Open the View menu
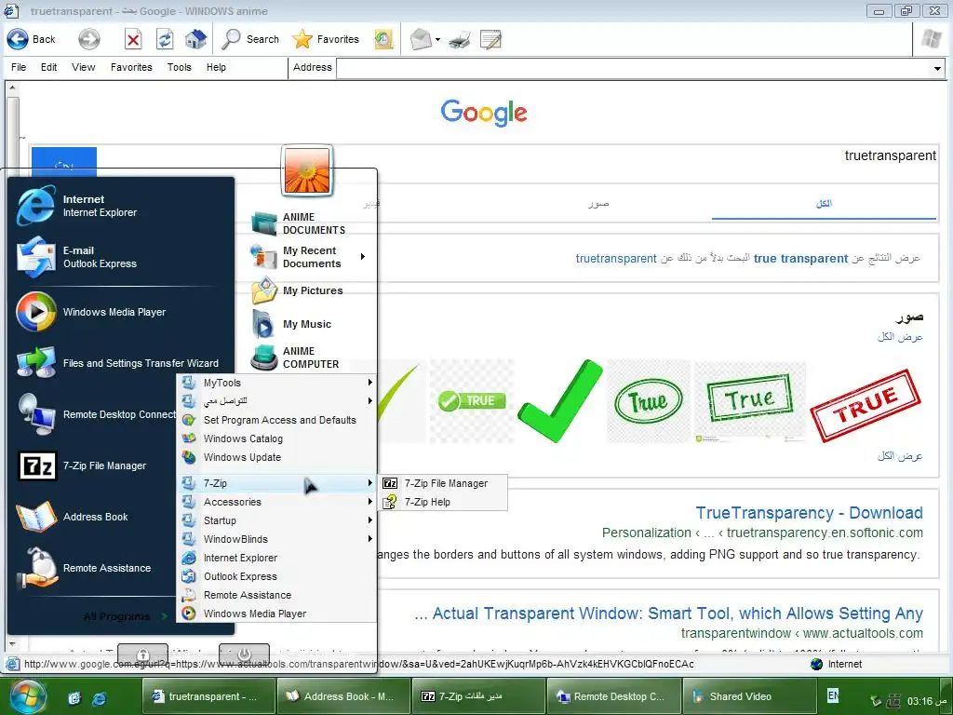The image size is (953, 715). tap(83, 67)
